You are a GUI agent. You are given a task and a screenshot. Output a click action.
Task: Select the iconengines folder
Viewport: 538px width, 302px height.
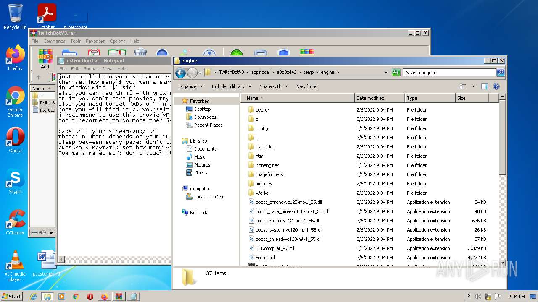pyautogui.click(x=267, y=165)
